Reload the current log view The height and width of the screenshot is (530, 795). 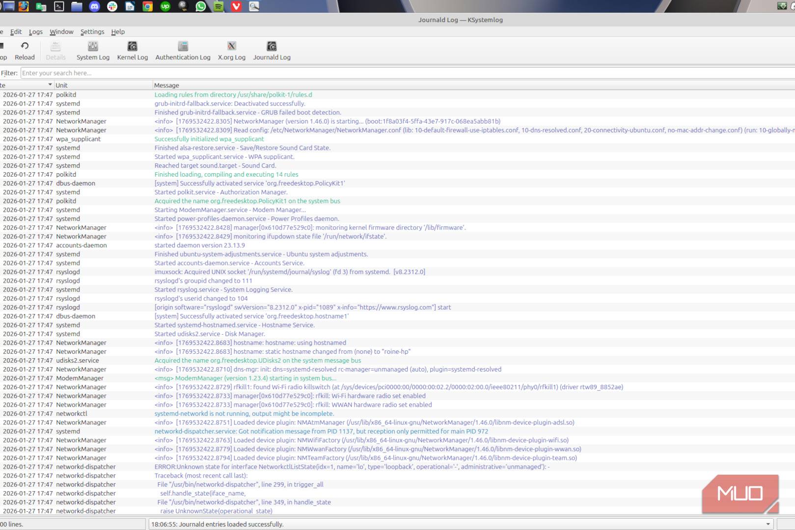25,51
